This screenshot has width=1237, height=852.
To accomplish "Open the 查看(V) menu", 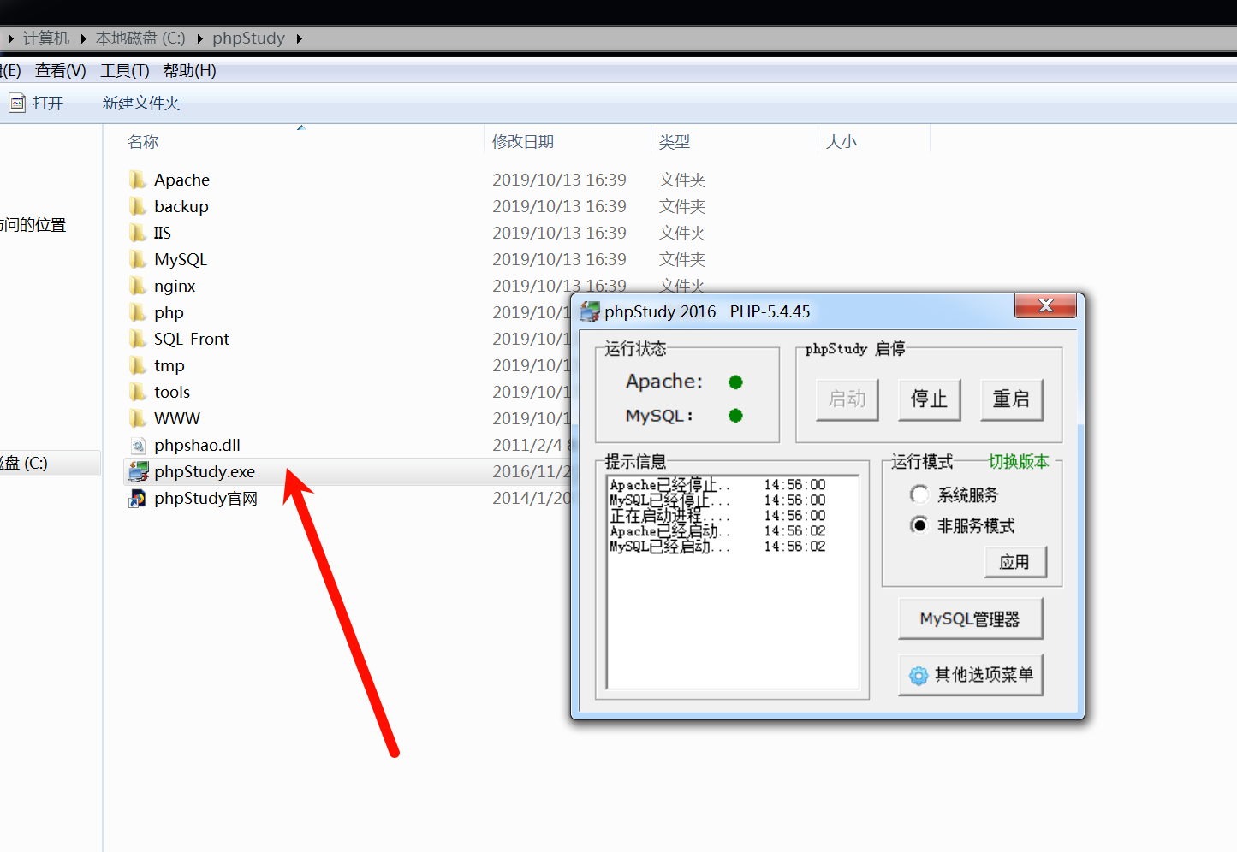I will click(61, 71).
